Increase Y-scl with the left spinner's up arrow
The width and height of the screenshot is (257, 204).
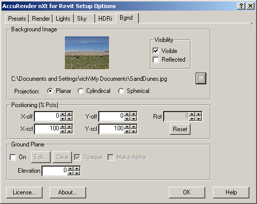click(127, 127)
